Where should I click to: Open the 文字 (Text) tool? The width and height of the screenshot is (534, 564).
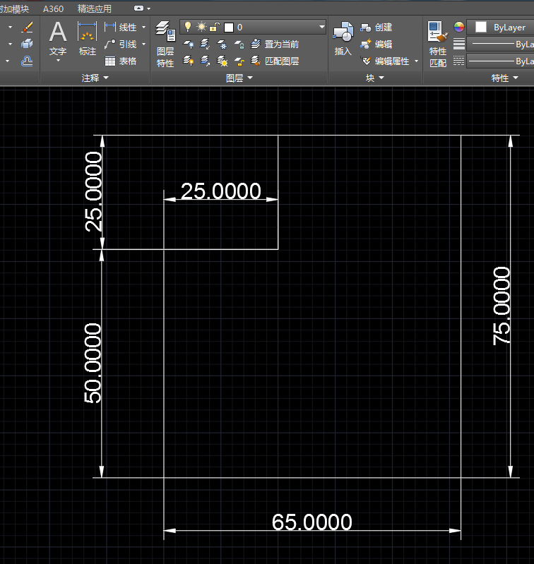point(58,37)
